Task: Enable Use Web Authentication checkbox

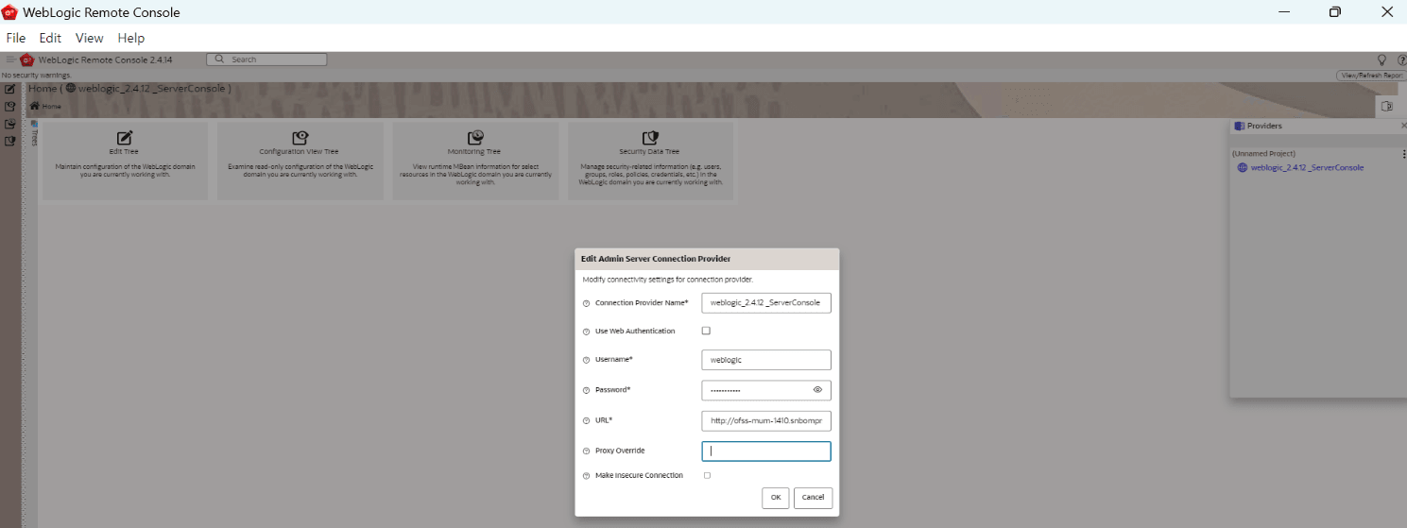Action: 706,331
